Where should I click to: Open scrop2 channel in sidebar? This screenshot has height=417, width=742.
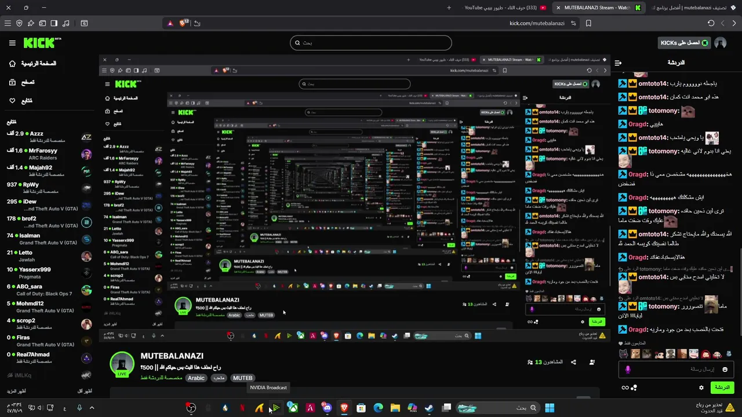pos(49,324)
